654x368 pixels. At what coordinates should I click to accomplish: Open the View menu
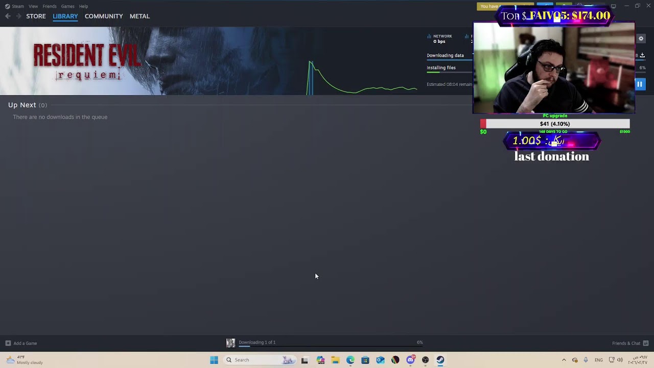(x=33, y=6)
